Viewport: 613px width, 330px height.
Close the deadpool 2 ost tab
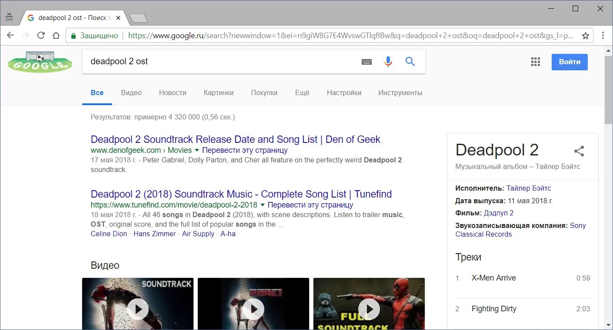click(118, 18)
